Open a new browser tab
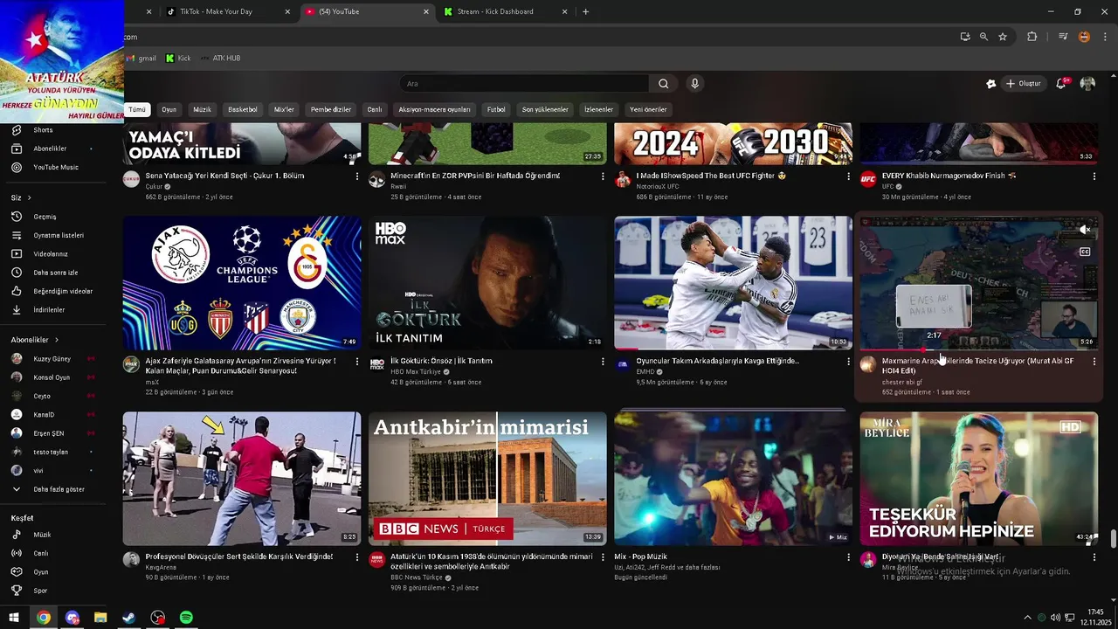 585,11
